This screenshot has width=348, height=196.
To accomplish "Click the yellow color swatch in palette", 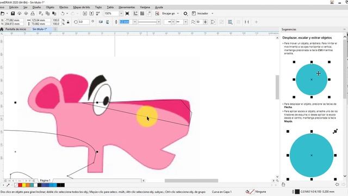I will pyautogui.click(x=24, y=185).
